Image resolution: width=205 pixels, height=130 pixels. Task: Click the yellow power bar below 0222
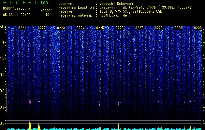[39, 127]
